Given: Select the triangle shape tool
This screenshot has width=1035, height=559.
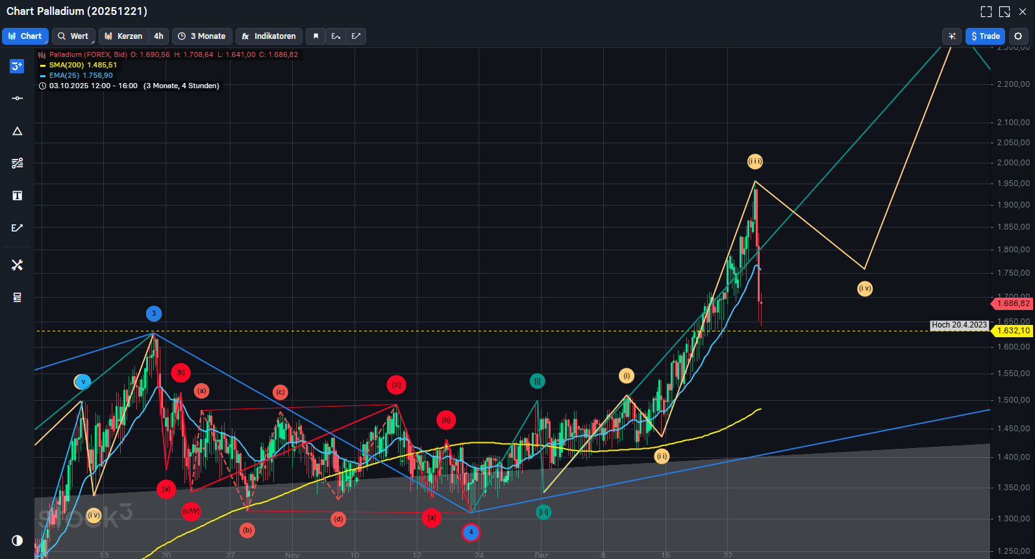Looking at the screenshot, I should pyautogui.click(x=18, y=131).
